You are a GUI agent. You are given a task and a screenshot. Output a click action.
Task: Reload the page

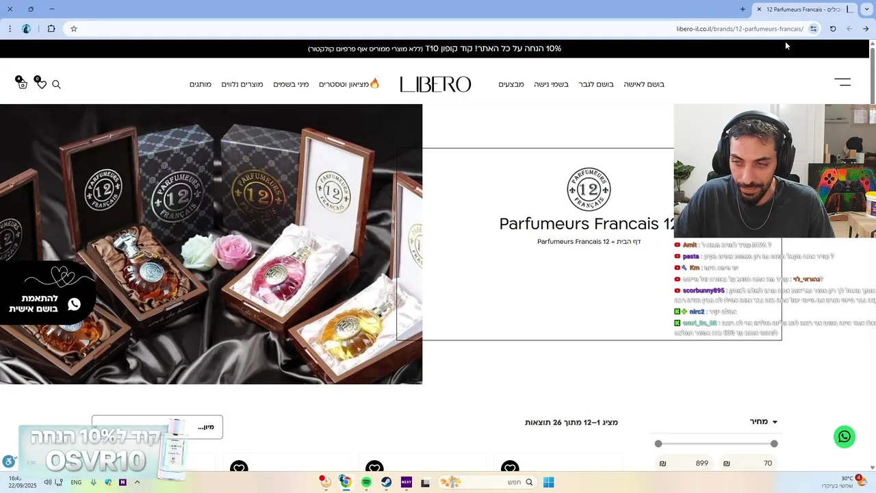pyautogui.click(x=833, y=29)
